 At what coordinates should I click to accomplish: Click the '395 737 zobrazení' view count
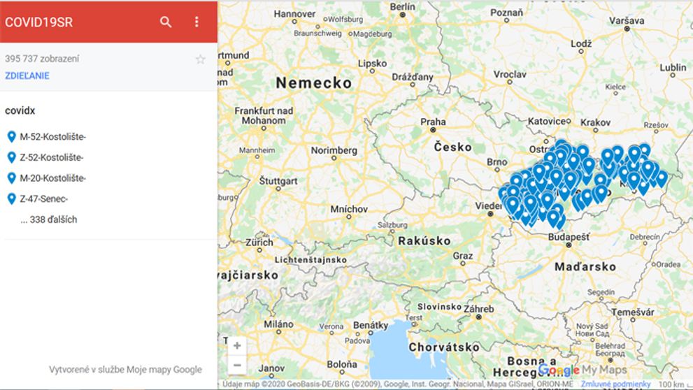[42, 58]
